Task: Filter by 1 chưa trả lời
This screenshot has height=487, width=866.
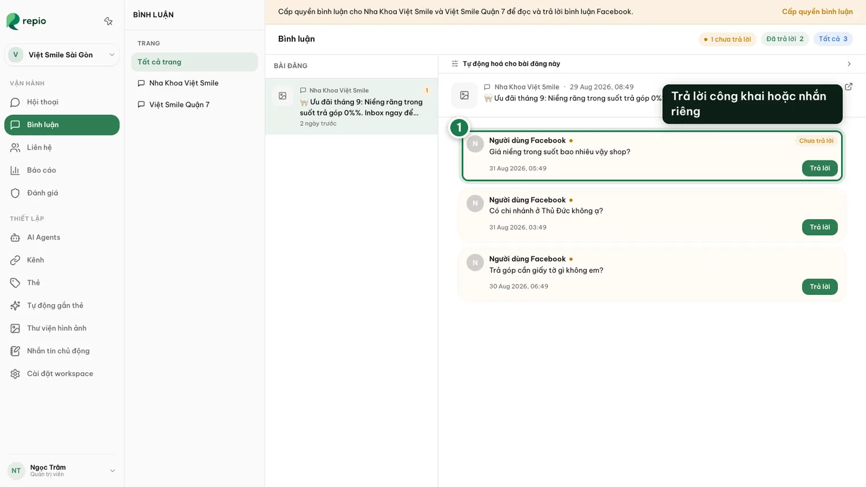Action: click(727, 39)
